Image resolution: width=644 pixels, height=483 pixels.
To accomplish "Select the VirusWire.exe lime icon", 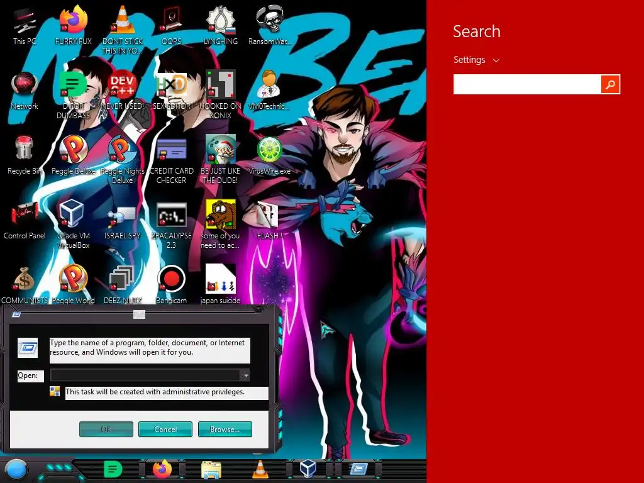I will point(269,155).
